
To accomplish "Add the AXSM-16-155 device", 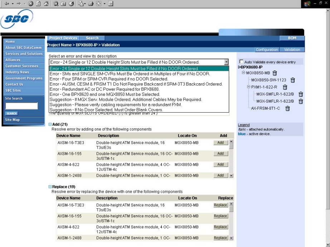I will tap(221, 153).
